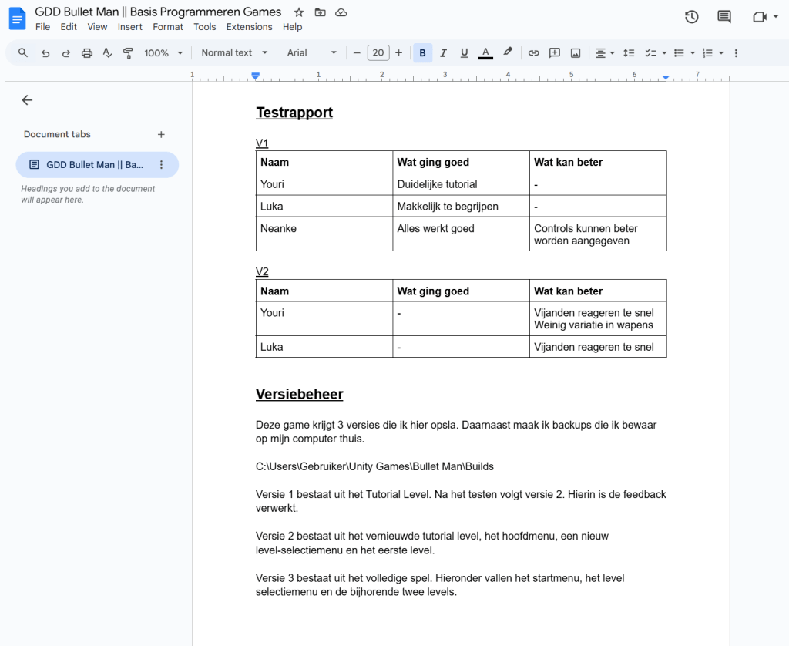Open the Extensions menu
This screenshot has width=789, height=646.
249,27
